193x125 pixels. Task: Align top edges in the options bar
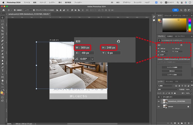pyautogui.click(x=72, y=10)
